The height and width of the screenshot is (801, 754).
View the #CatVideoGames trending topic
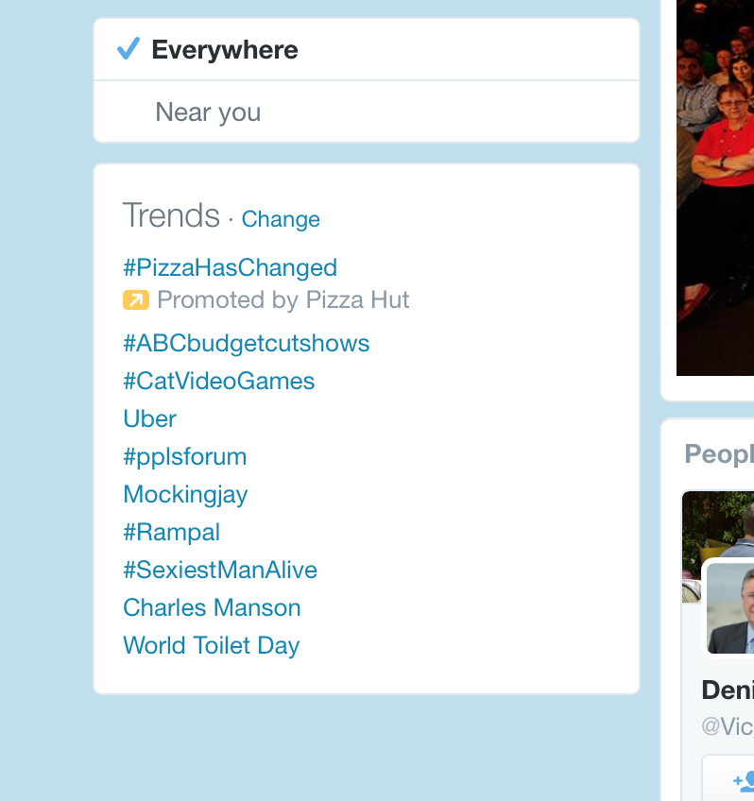[x=218, y=381]
